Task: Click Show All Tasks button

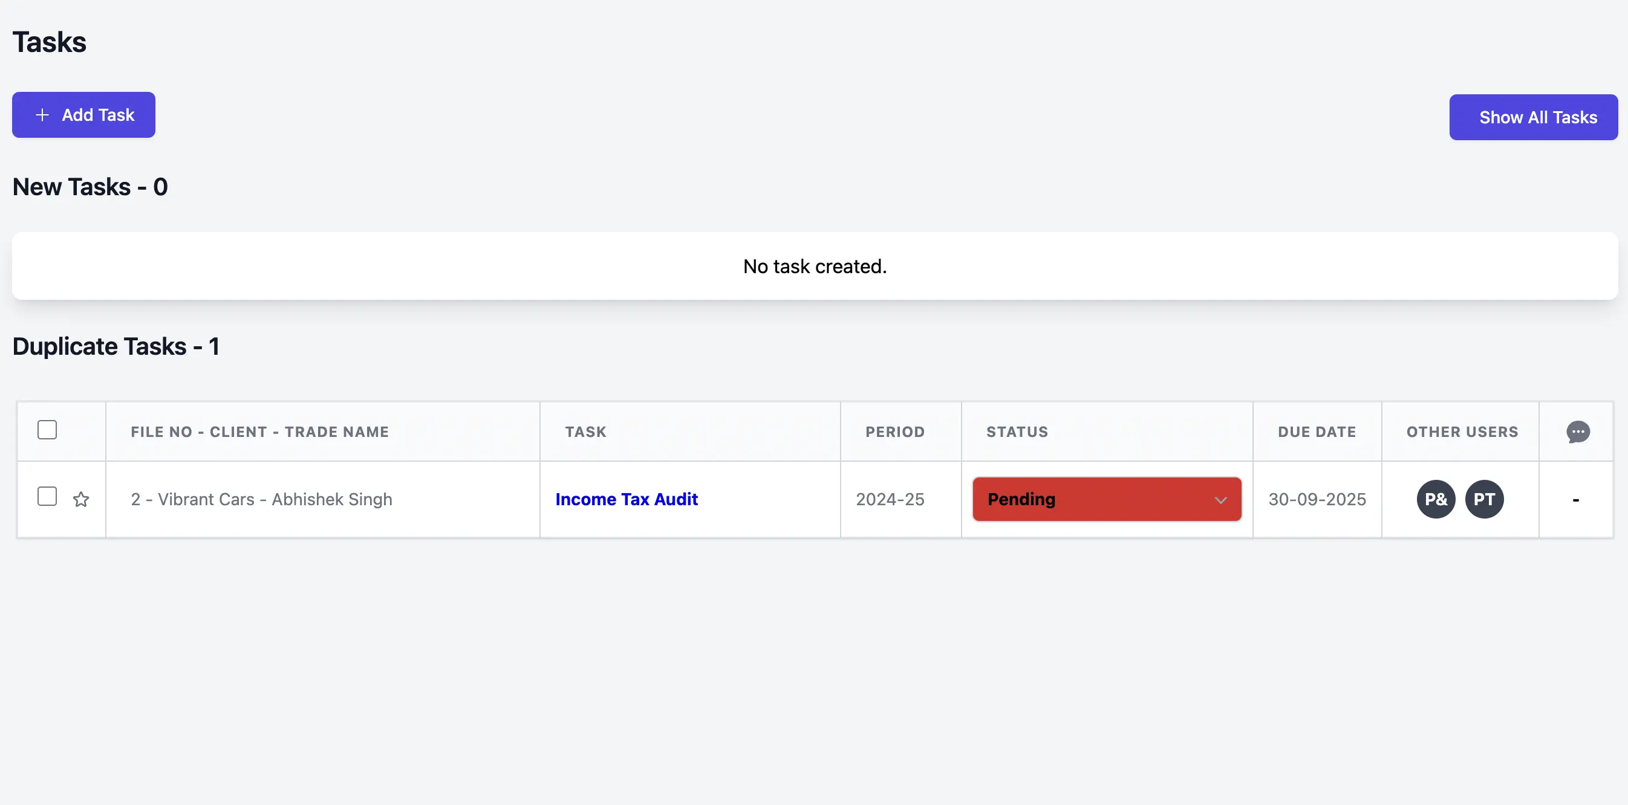Action: pos(1533,117)
